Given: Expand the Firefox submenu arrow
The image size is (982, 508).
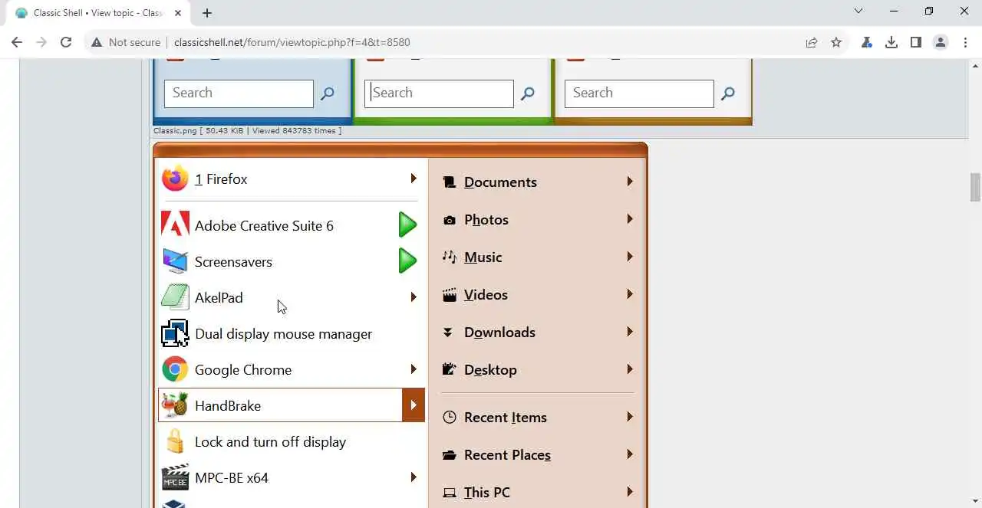Looking at the screenshot, I should point(414,179).
